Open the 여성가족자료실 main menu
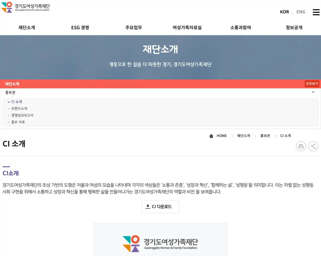 [x=187, y=27]
